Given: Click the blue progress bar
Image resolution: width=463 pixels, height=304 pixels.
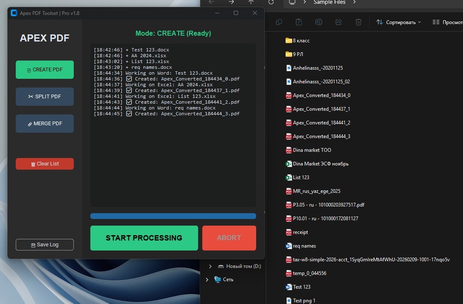Looking at the screenshot, I should 173,216.
